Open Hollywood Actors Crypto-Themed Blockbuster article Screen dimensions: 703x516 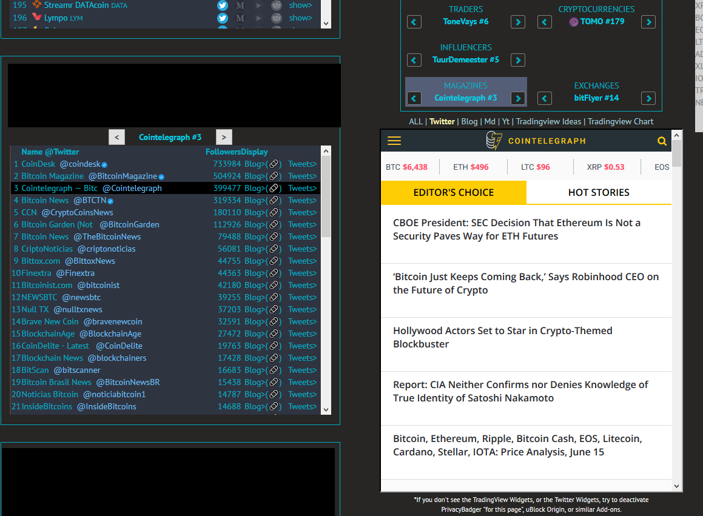tap(503, 337)
